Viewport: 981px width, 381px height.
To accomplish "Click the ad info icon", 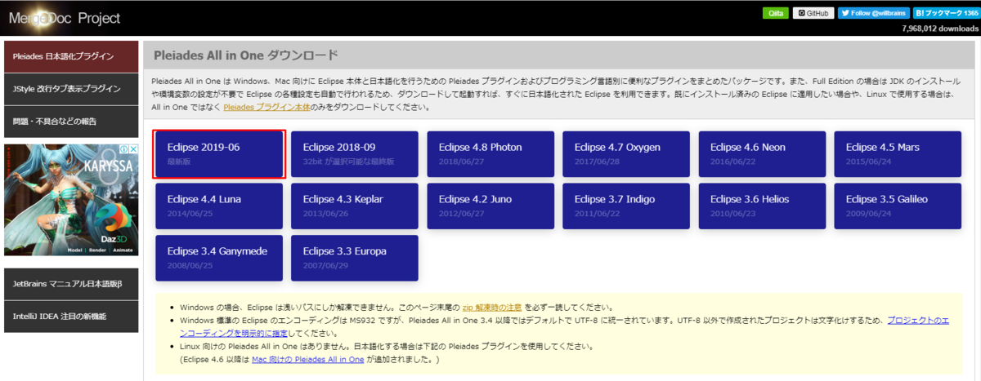I will (x=123, y=150).
